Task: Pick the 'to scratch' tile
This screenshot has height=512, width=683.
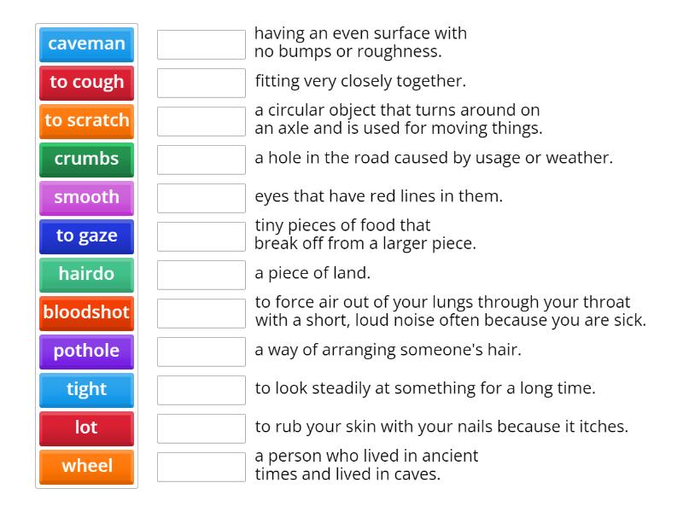Action: (86, 120)
